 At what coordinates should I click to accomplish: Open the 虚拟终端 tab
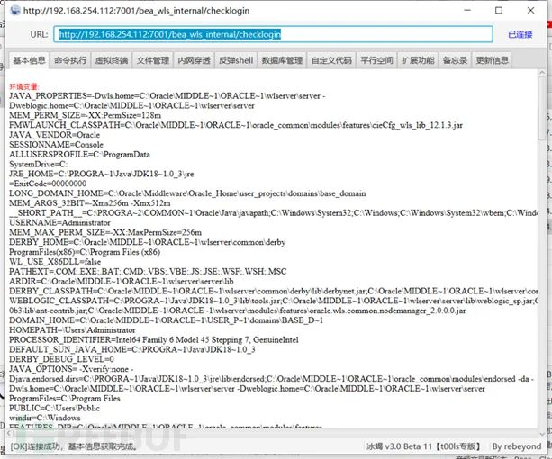pos(112,60)
